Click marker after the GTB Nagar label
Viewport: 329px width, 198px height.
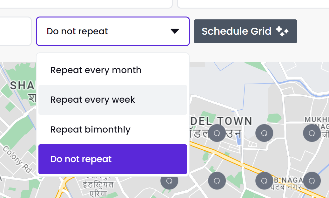click(x=312, y=181)
